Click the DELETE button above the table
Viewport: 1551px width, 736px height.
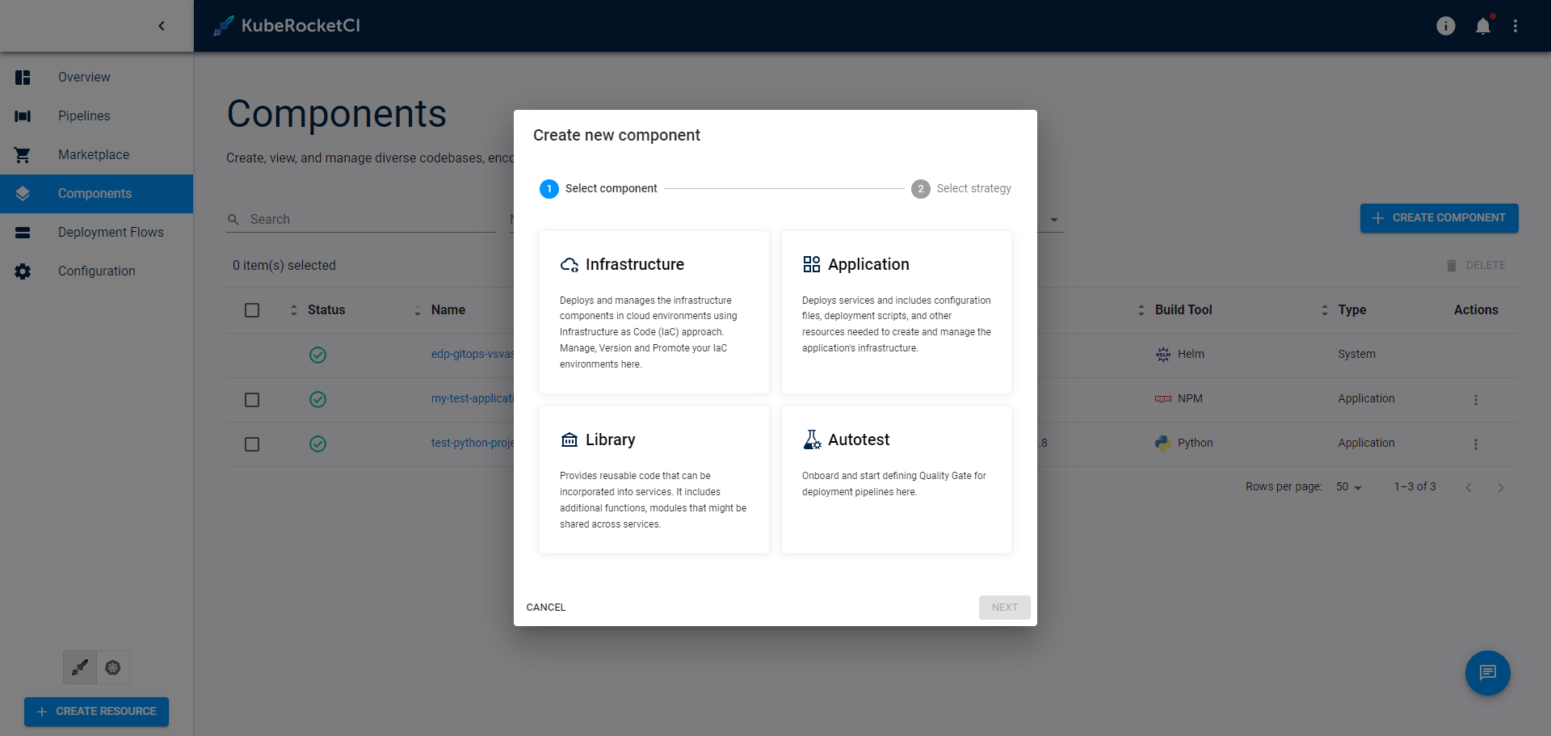pos(1476,266)
